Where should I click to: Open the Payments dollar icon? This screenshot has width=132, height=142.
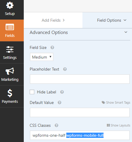[10, 93]
